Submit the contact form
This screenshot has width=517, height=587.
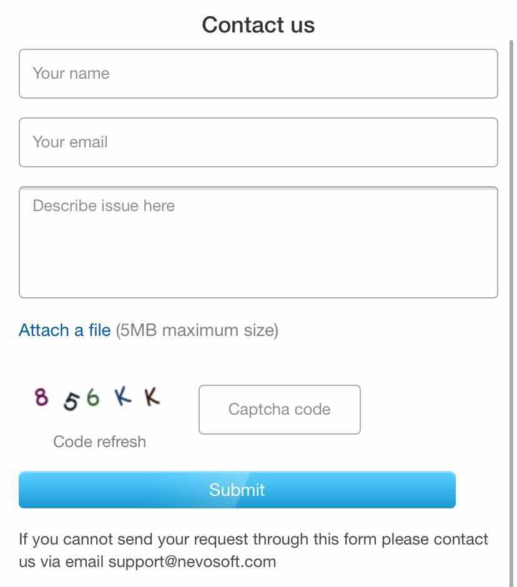237,490
